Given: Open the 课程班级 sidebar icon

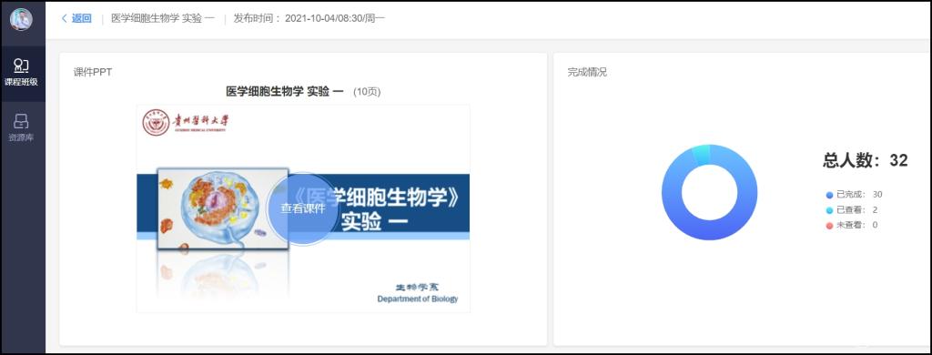Looking at the screenshot, I should (22, 65).
